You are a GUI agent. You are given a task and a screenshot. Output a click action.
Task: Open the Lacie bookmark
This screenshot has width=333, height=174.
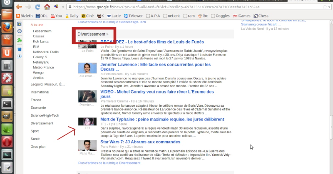[x=114, y=16]
